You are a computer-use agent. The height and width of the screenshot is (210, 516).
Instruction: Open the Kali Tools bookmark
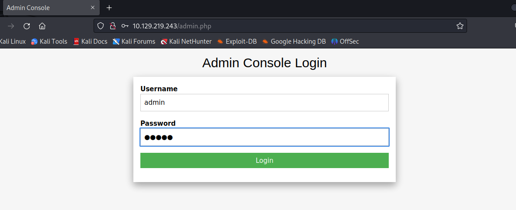pyautogui.click(x=49, y=41)
